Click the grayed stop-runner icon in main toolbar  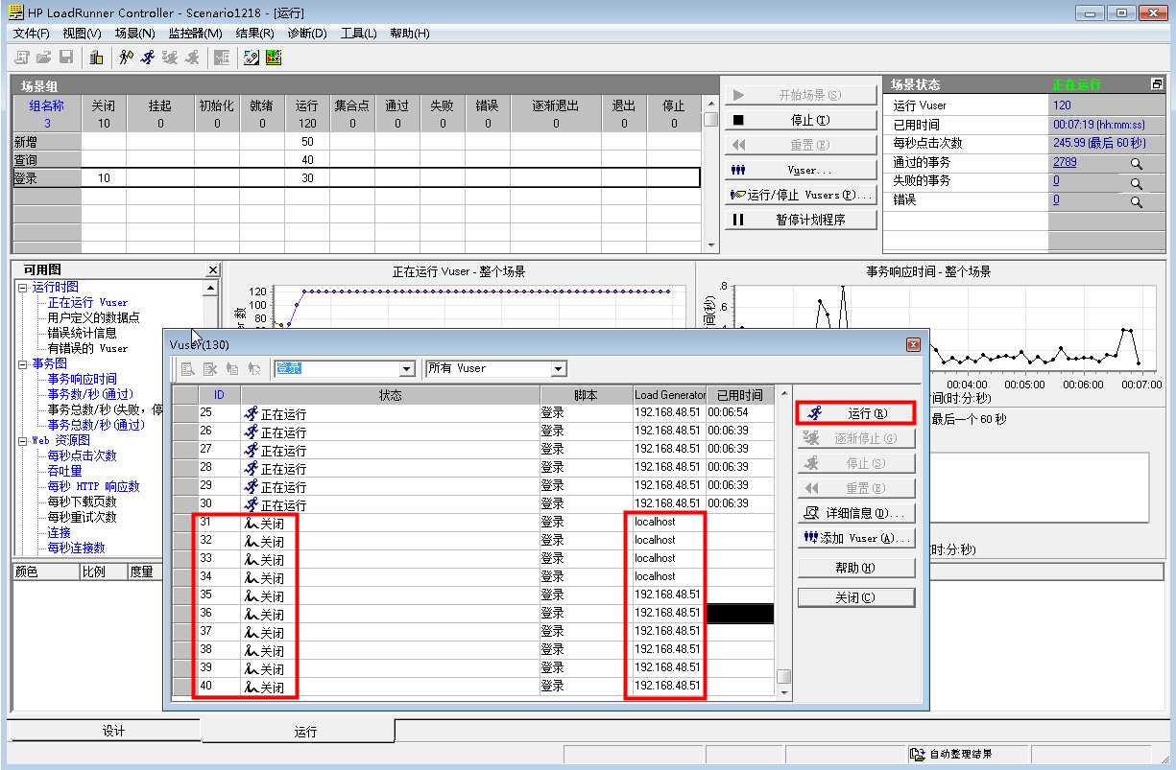tap(192, 58)
